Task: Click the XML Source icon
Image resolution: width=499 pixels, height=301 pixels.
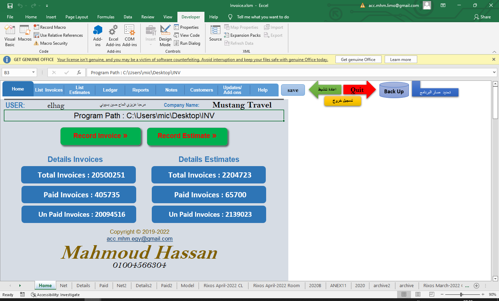Action: 215,33
